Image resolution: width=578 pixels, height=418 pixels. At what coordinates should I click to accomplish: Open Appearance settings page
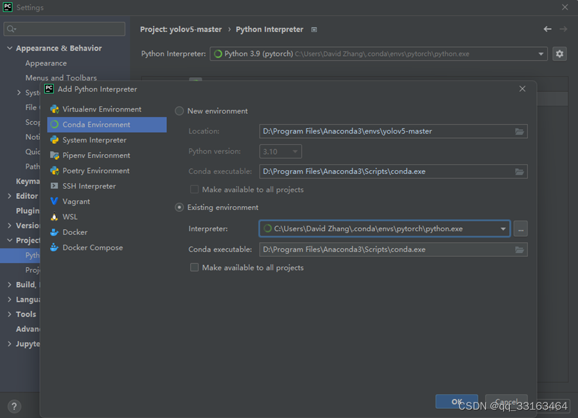(x=46, y=63)
